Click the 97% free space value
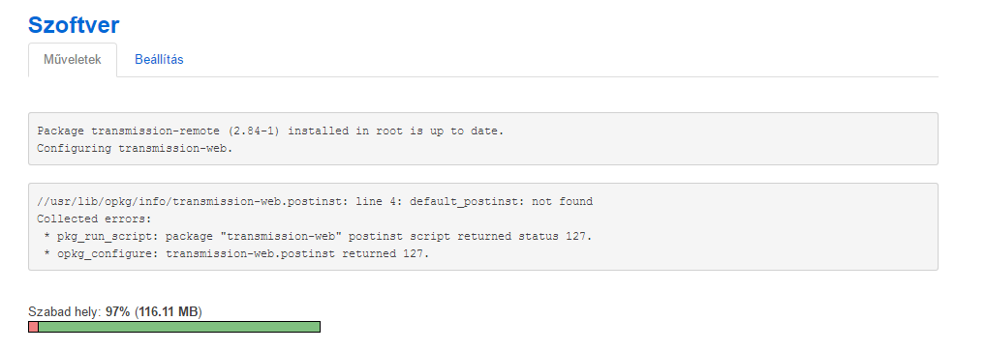986x350 pixels. pyautogui.click(x=117, y=311)
